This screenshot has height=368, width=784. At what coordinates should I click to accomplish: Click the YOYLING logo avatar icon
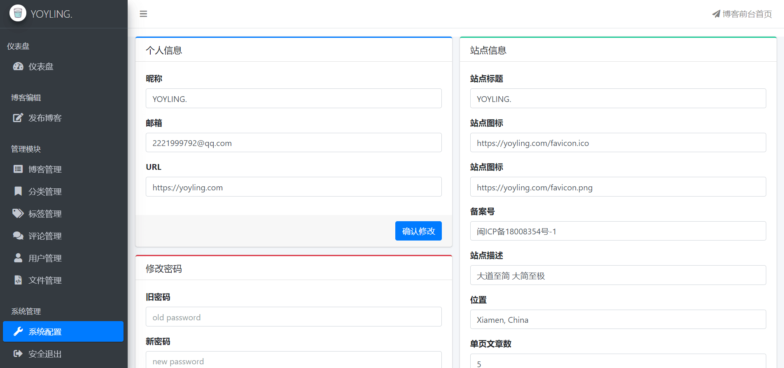point(18,13)
